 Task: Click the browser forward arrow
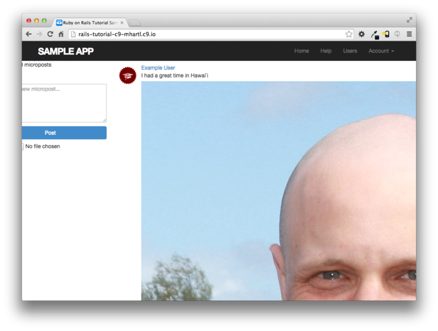39,34
